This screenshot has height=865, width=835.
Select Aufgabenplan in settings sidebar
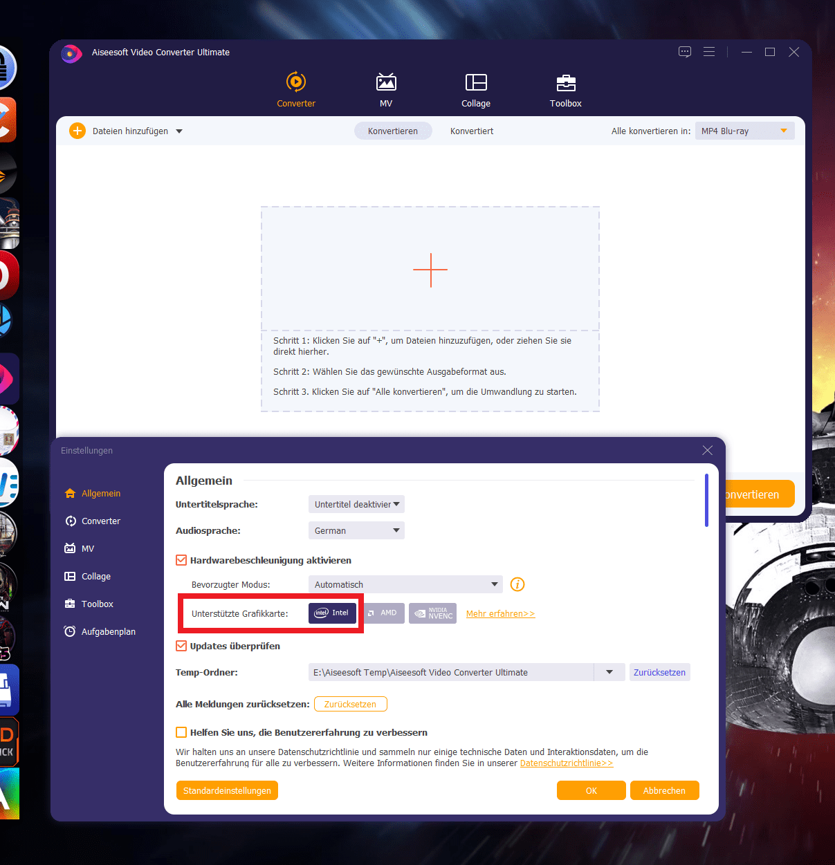coord(100,631)
